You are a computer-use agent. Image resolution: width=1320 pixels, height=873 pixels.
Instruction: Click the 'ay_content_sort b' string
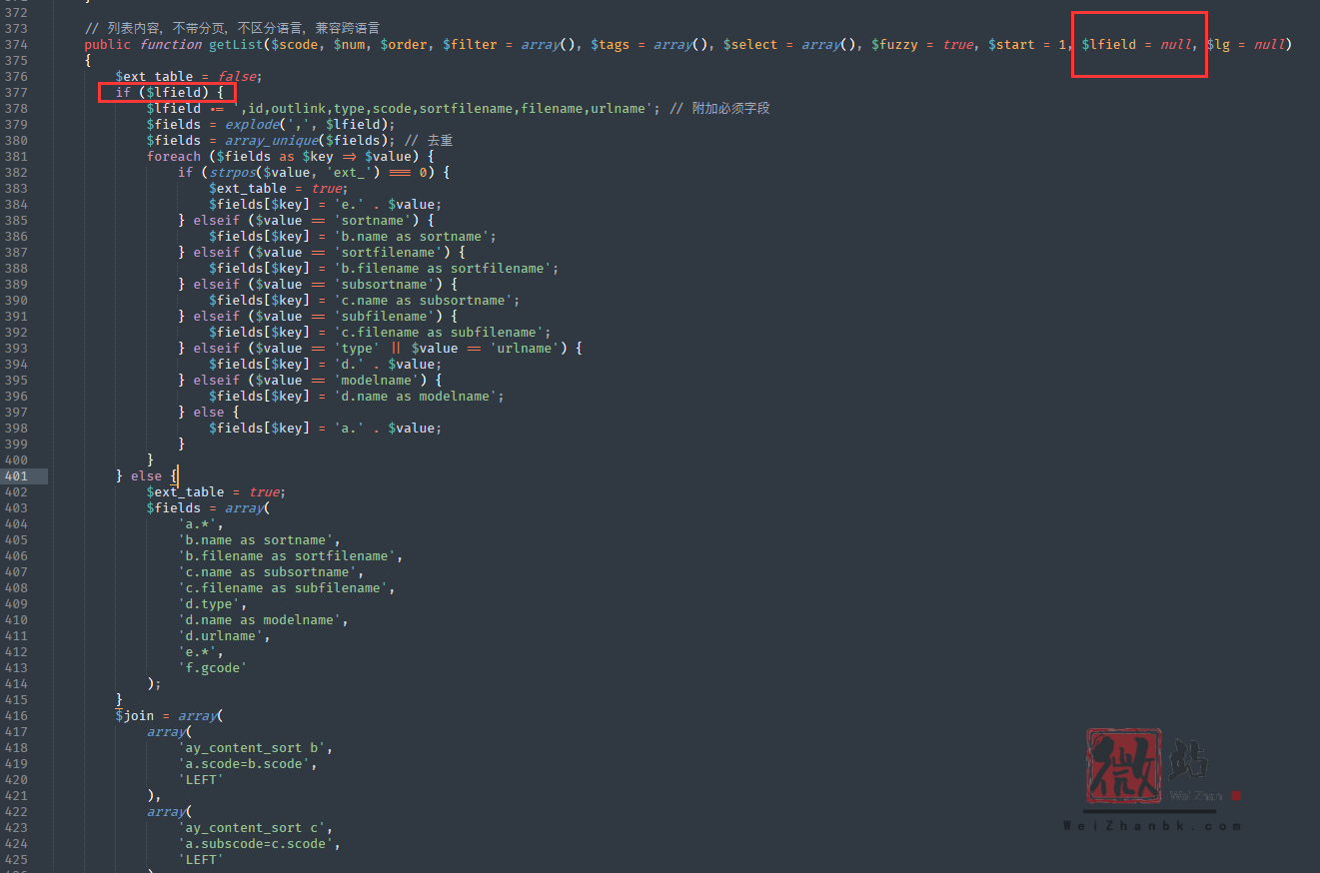(256, 748)
